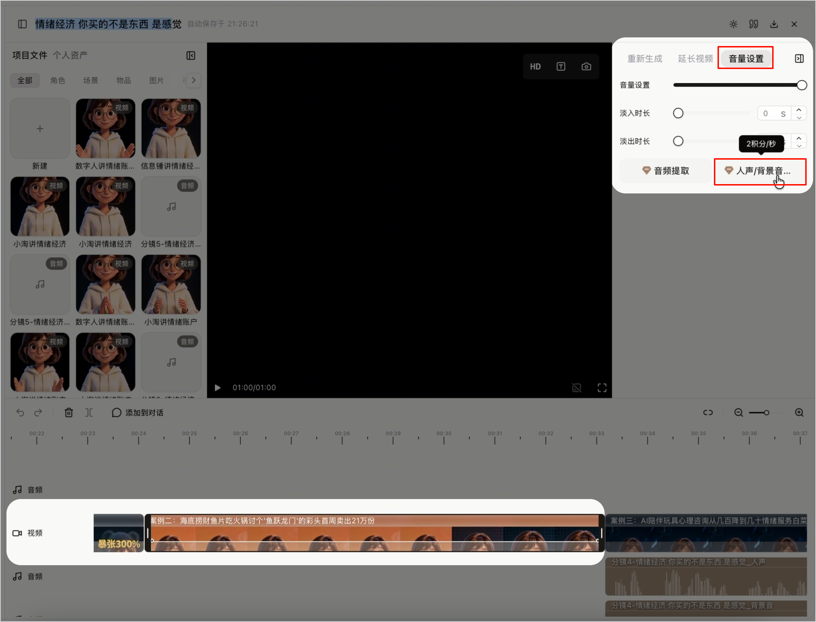Filter assets by 物品
Screen dimensions: 816x622
pyautogui.click(x=124, y=81)
